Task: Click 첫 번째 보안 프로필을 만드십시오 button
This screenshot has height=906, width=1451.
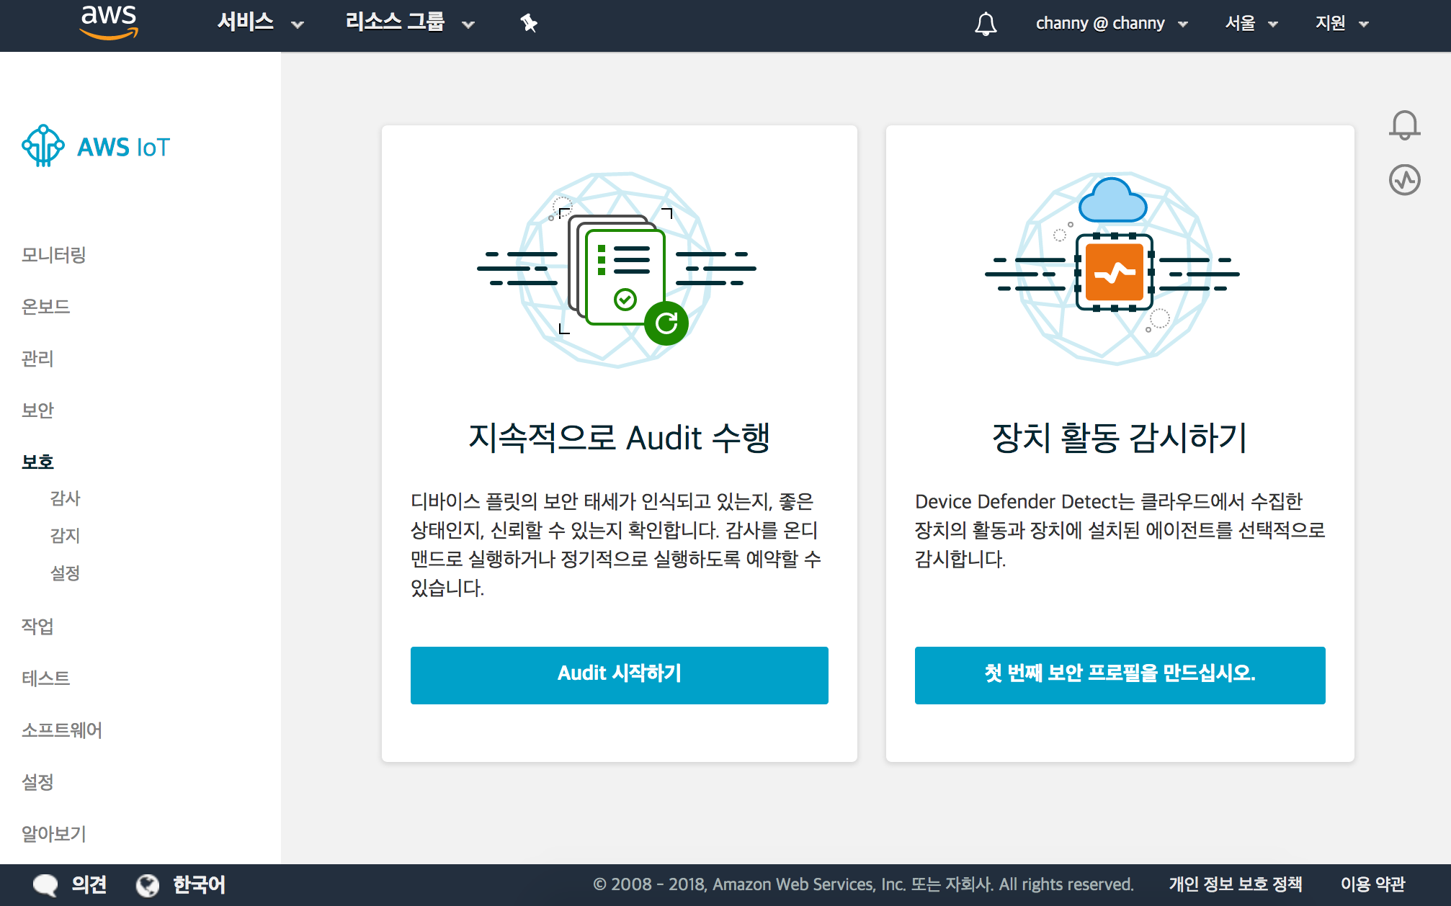Action: pos(1120,675)
